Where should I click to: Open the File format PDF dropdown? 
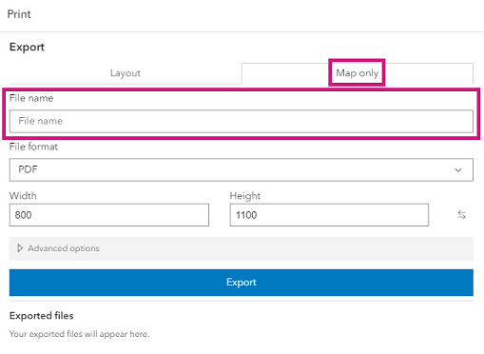[242, 169]
